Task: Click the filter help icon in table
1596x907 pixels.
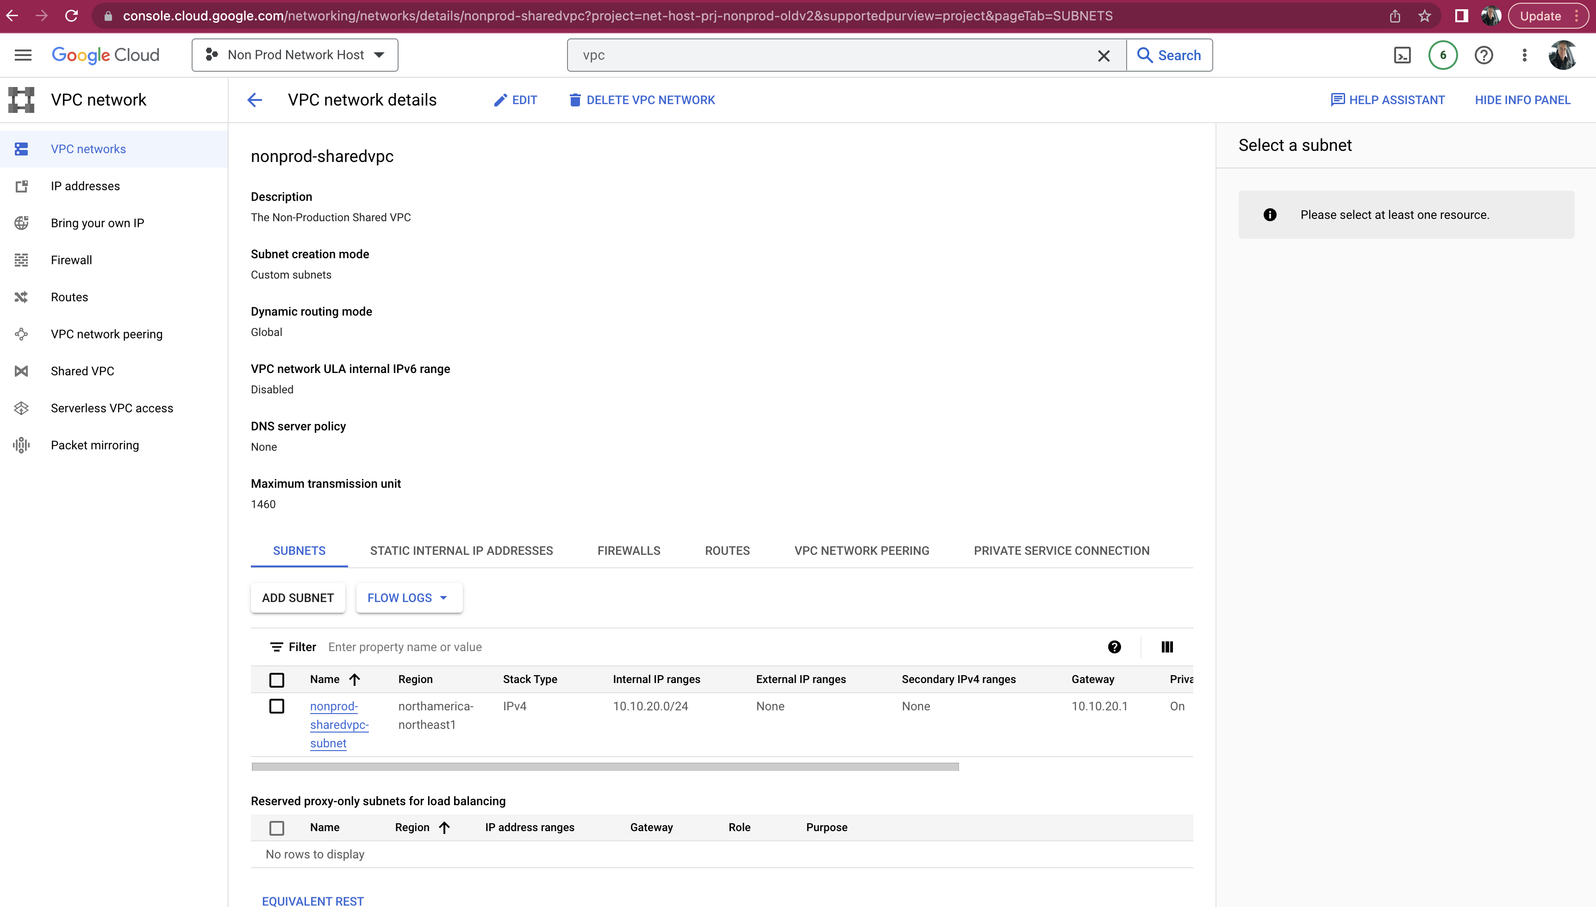Action: point(1114,646)
